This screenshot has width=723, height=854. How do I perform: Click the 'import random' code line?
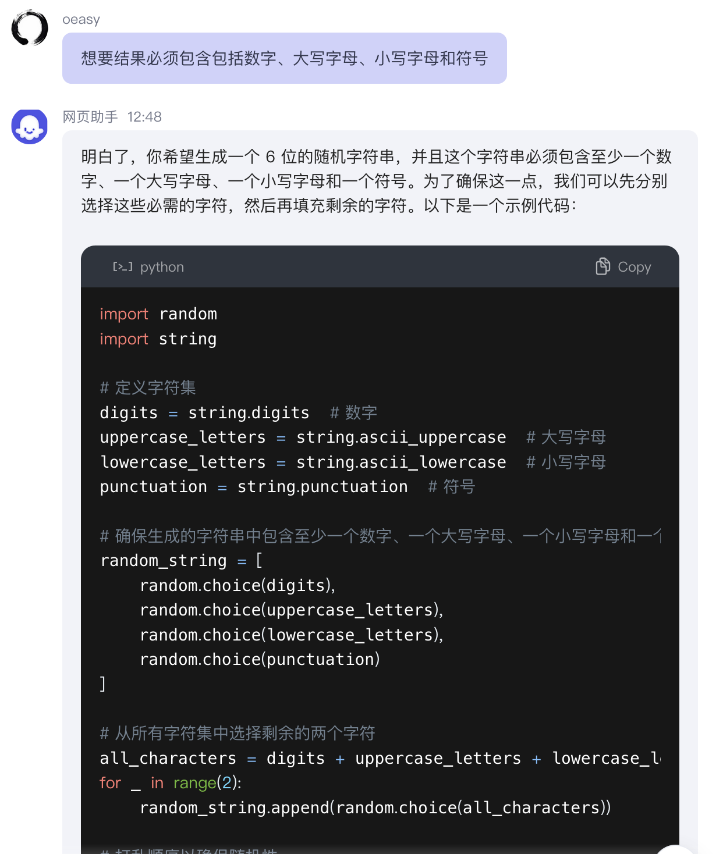tap(158, 314)
